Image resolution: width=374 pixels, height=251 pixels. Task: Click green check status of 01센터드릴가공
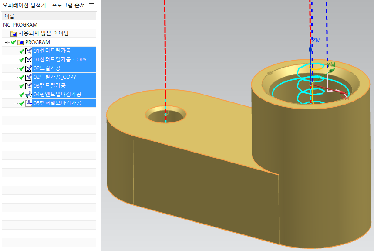[22, 51]
